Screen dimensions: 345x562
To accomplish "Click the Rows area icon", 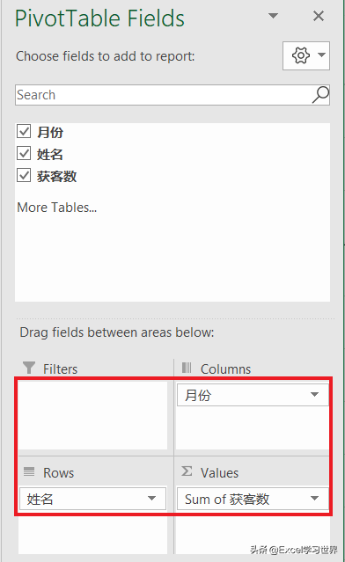I will [29, 471].
